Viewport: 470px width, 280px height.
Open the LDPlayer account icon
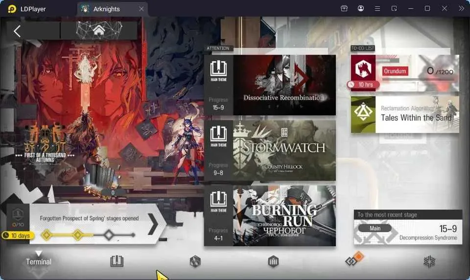click(x=361, y=8)
